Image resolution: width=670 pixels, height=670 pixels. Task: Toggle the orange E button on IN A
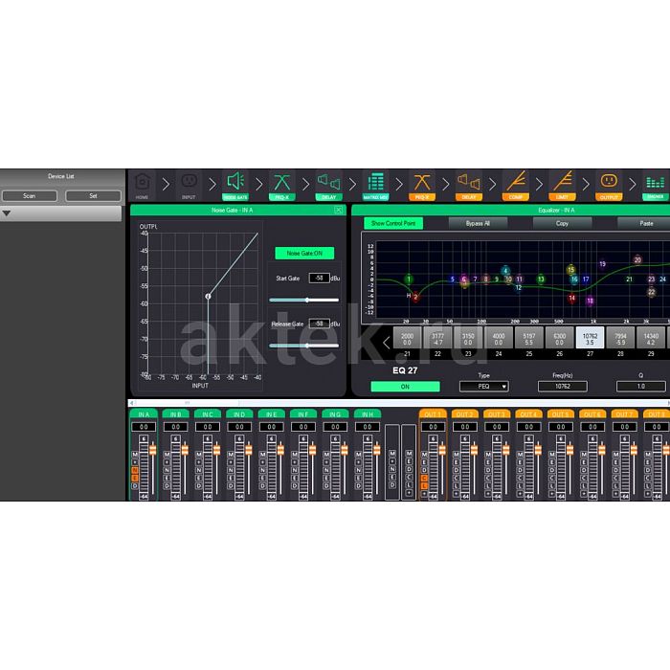click(135, 479)
